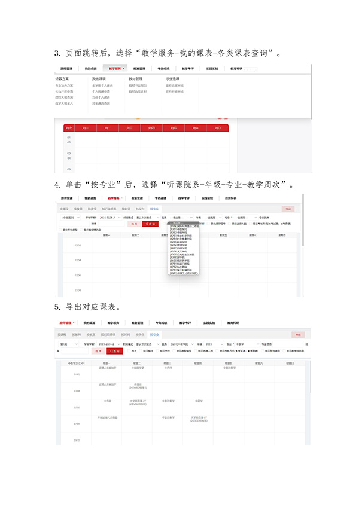The height and width of the screenshot is (507, 359).
Task: Open week dropdown in step 4 filter row
Action: click(x=69, y=218)
